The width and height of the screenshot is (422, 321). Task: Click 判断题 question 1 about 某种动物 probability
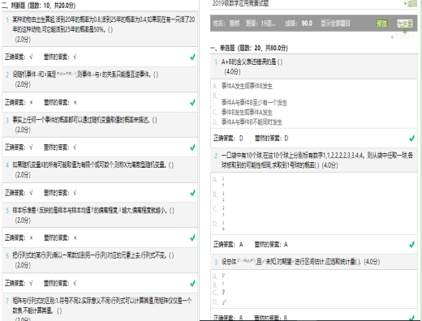(104, 24)
